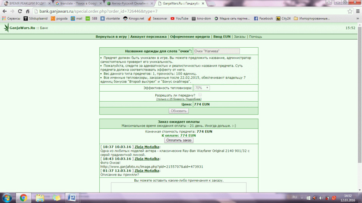Open the Facebook bookmark
The image size is (362, 203).
(x=264, y=18)
